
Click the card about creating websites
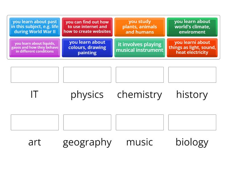(x=87, y=27)
